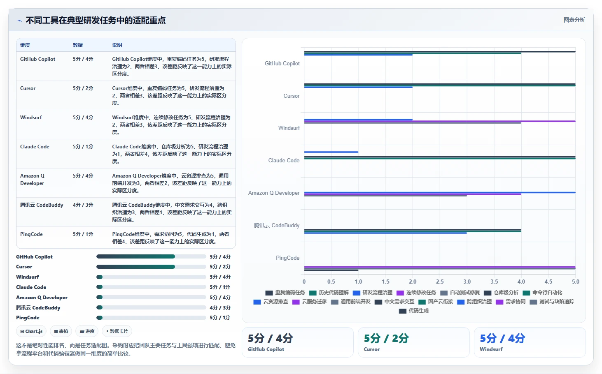Click the 5分 / 2分 value in the table
The height and width of the screenshot is (374, 602).
click(83, 88)
